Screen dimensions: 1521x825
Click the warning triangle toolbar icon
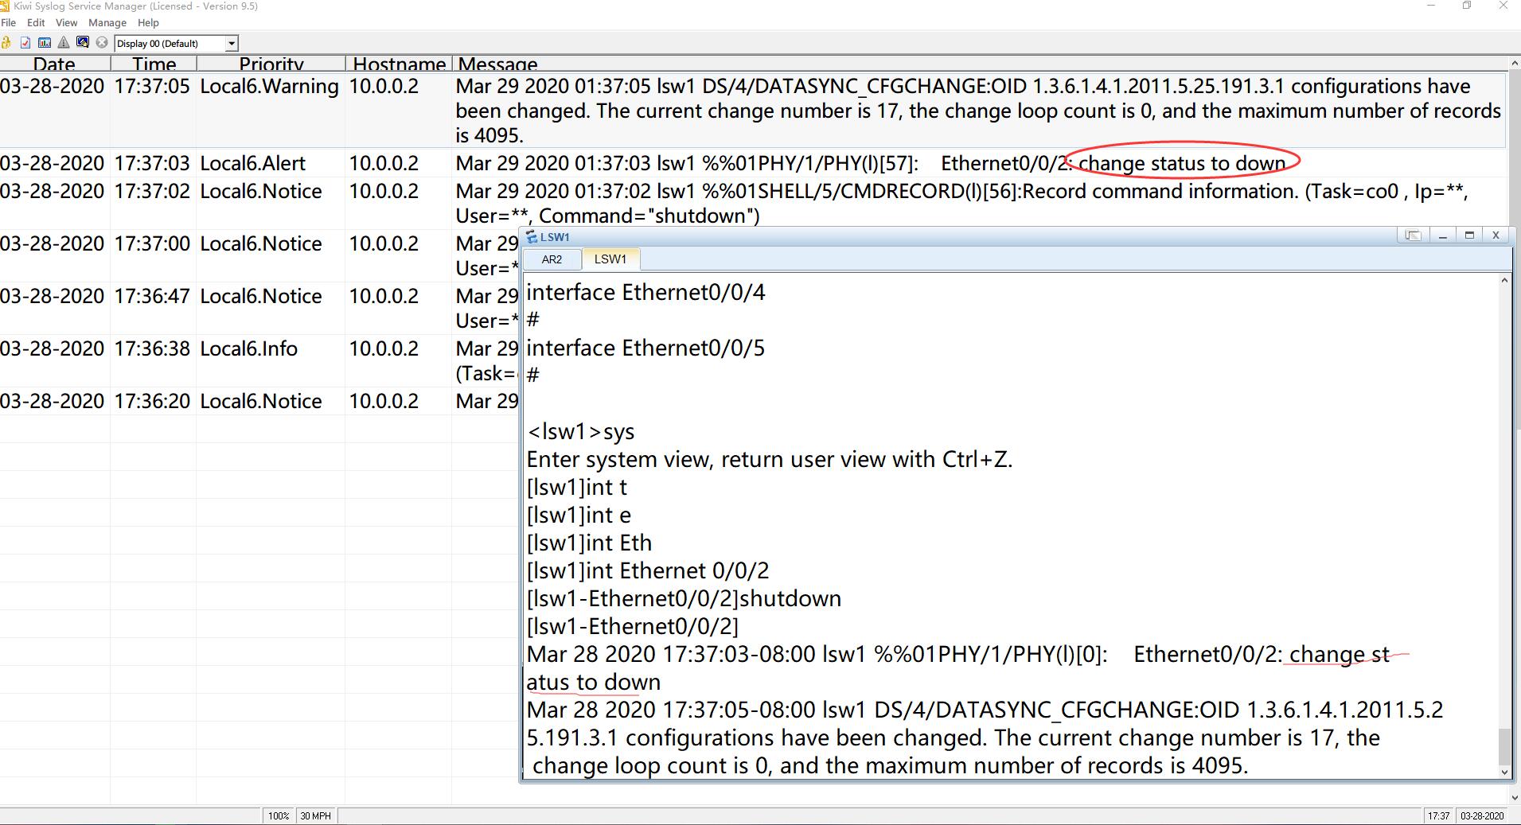tap(64, 43)
